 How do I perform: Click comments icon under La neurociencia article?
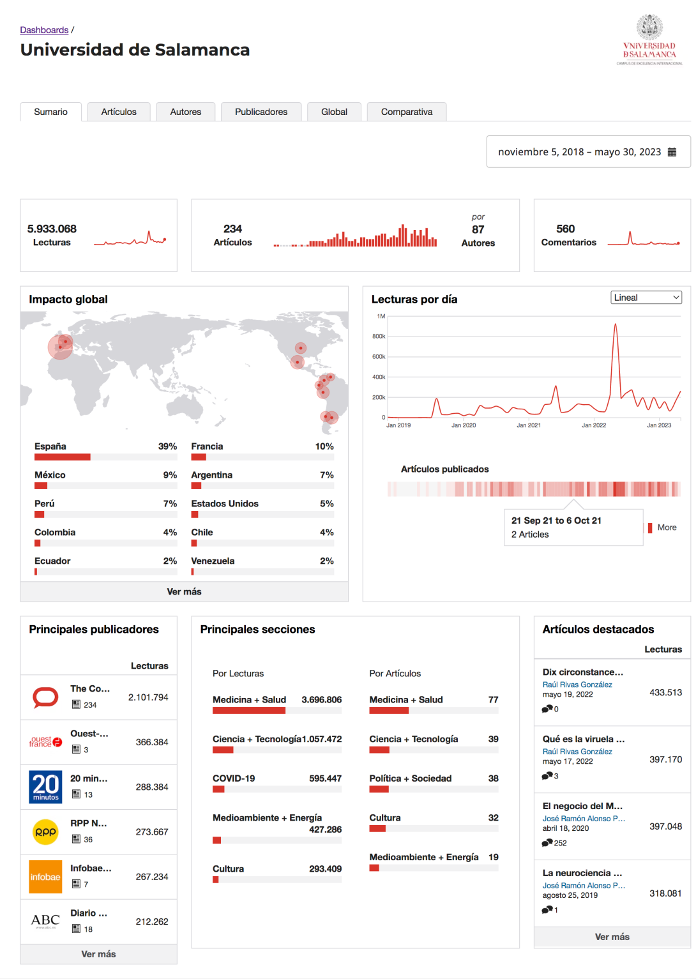pos(547,910)
